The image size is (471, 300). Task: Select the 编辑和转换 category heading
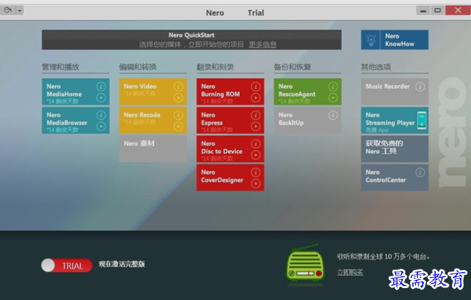138,67
